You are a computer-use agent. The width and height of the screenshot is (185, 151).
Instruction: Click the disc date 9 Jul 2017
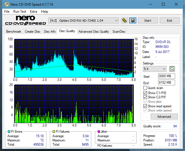[162, 52]
